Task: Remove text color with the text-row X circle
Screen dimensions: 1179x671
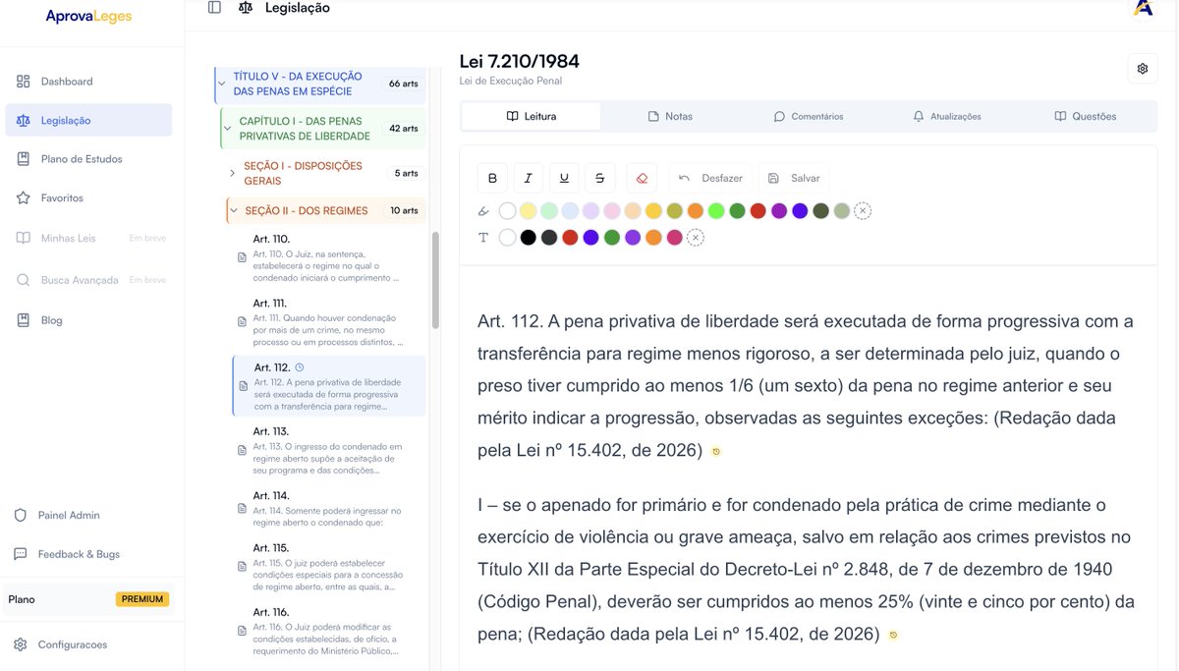Action: [696, 238]
